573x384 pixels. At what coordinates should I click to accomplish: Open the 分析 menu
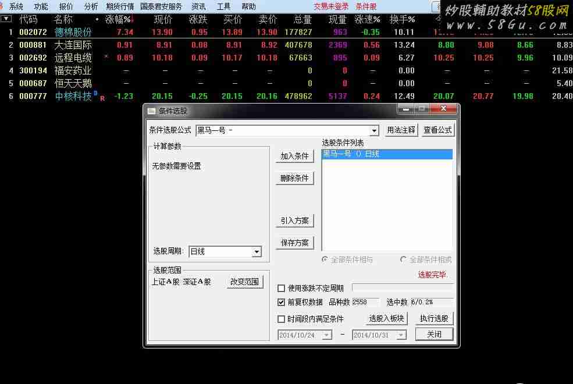91,6
